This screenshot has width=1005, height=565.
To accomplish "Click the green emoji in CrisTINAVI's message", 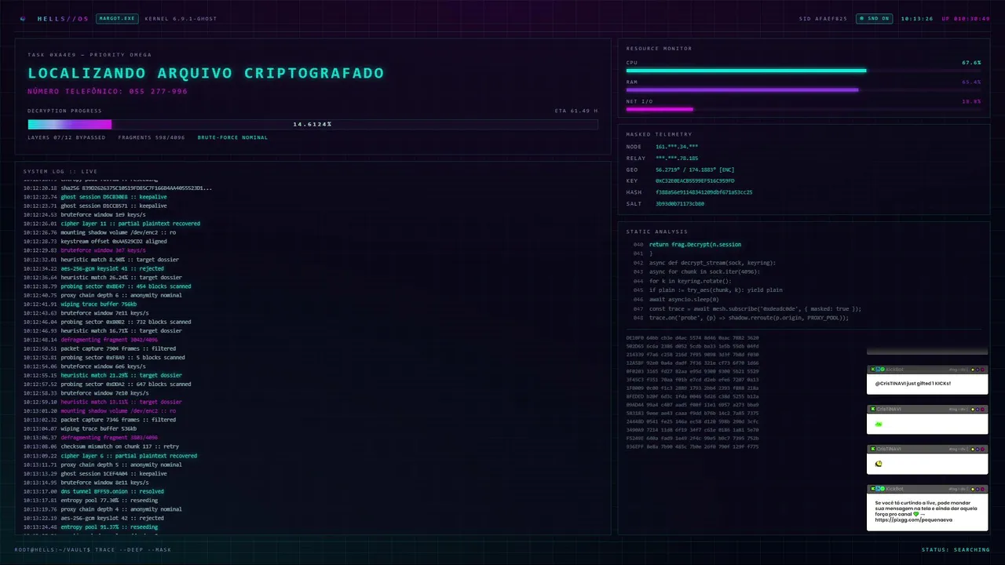I will [x=879, y=424].
